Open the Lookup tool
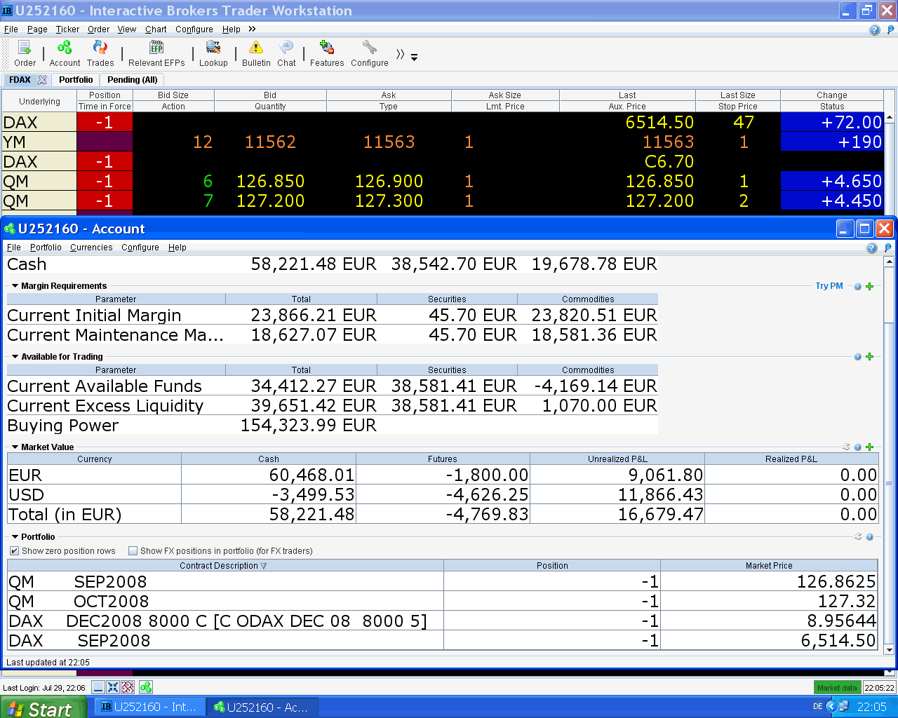The image size is (898, 718). 213,53
